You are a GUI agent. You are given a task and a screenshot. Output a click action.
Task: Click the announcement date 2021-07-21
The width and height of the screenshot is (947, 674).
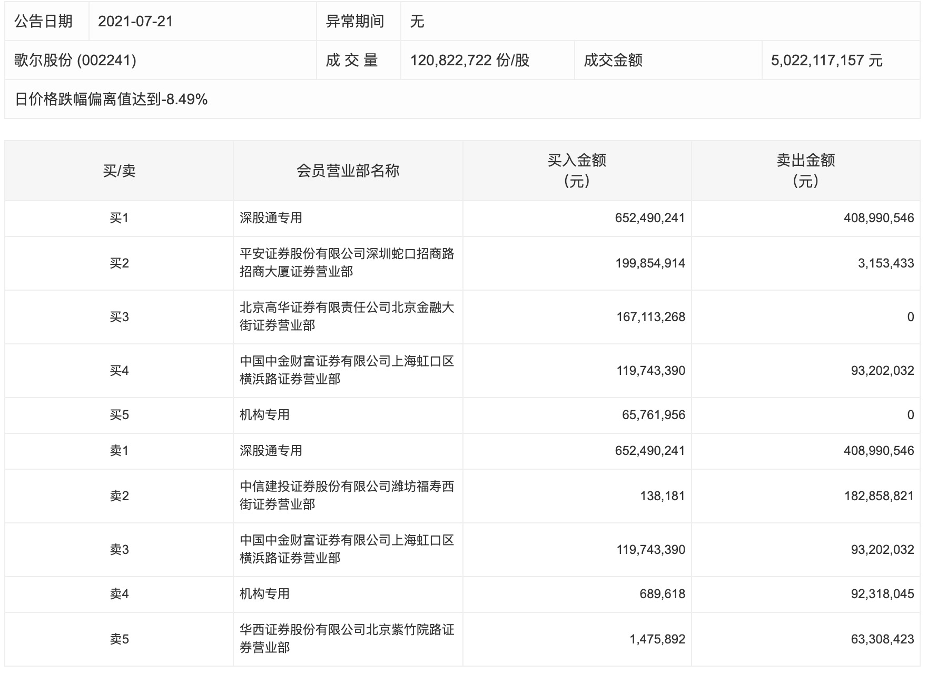(x=135, y=22)
